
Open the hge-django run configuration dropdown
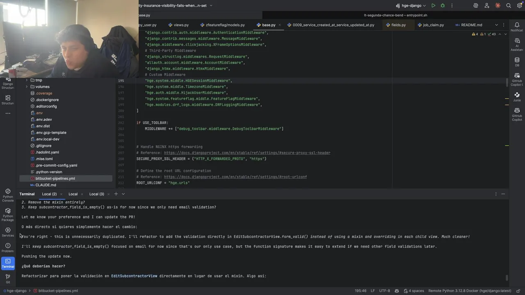point(411,6)
